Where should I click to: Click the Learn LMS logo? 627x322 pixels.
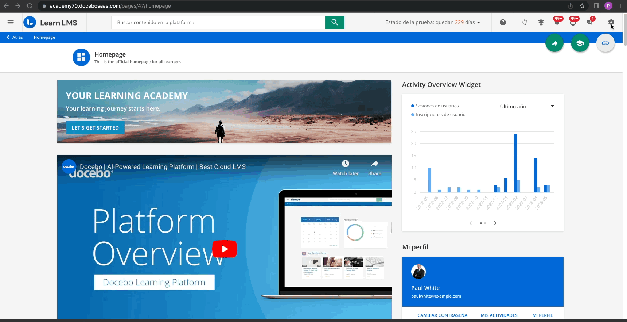pos(50,22)
